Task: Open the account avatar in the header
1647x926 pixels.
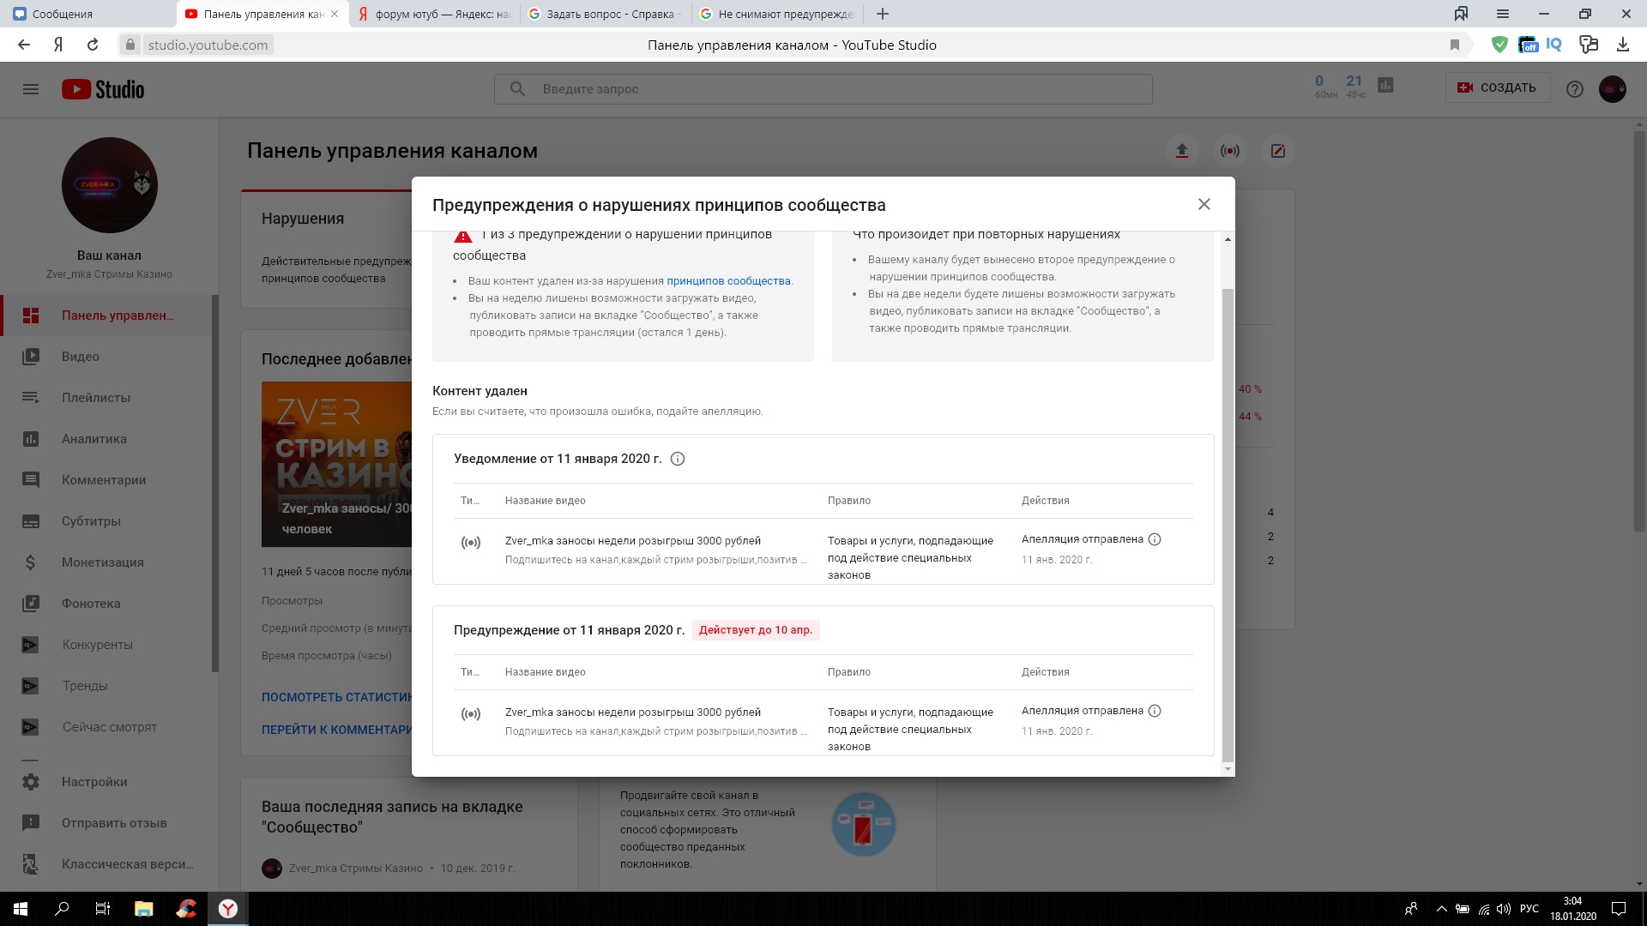Action: coord(1613,88)
